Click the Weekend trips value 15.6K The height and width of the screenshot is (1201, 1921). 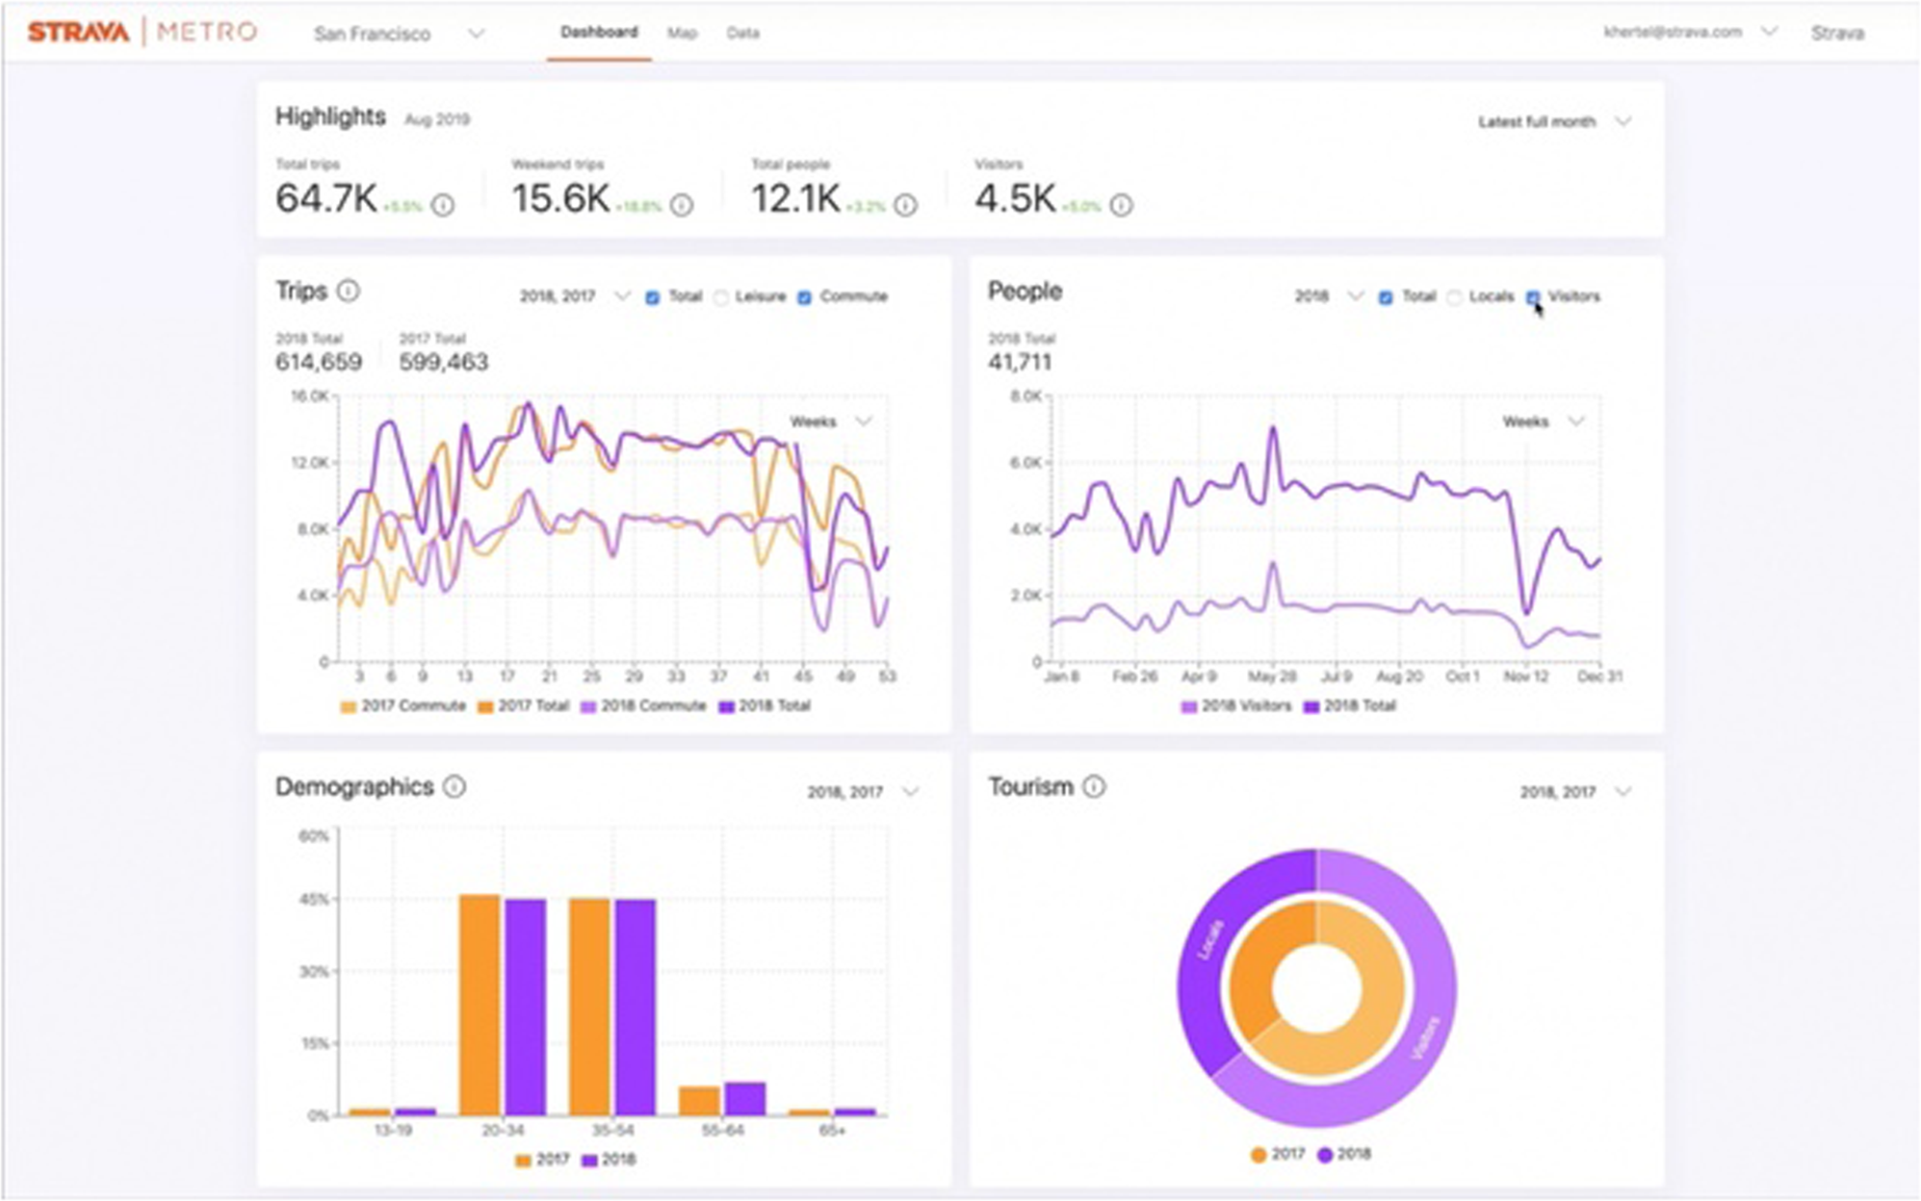coord(560,199)
